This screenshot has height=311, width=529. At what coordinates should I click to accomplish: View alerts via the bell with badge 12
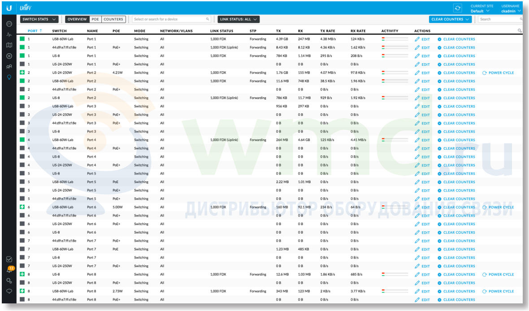[10, 269]
